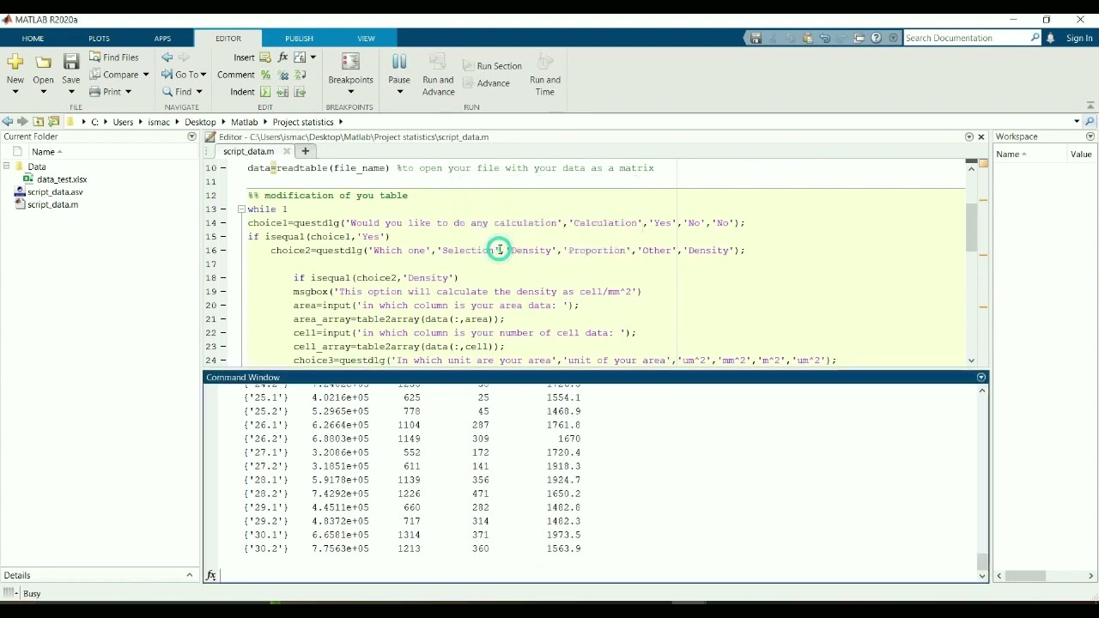Expand the Save dropdown arrow
1099x618 pixels.
tap(71, 92)
